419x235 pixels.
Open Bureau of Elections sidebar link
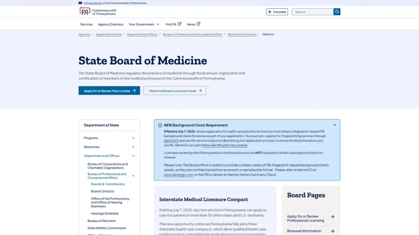tap(101, 221)
